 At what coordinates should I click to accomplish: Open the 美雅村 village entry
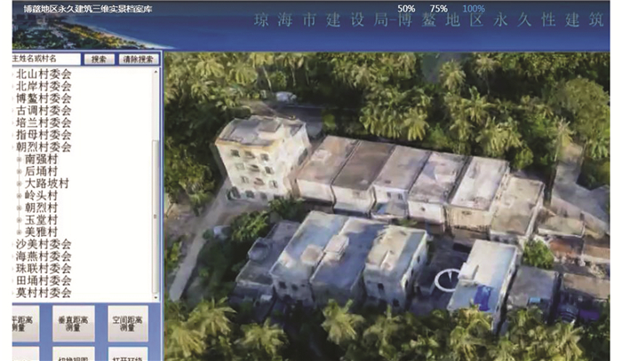click(x=41, y=231)
